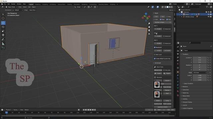The height and width of the screenshot is (119, 213).
Task: Select the Transform tool in left toolbar
Action: click(x=3, y=35)
